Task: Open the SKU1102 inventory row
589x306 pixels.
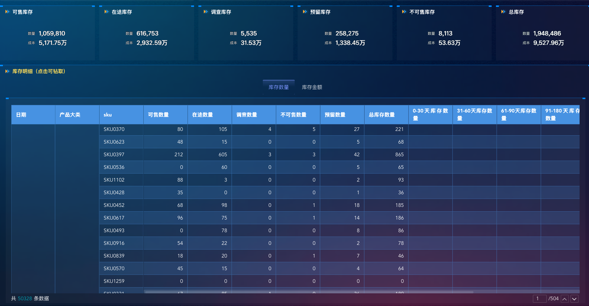Action: pyautogui.click(x=114, y=180)
